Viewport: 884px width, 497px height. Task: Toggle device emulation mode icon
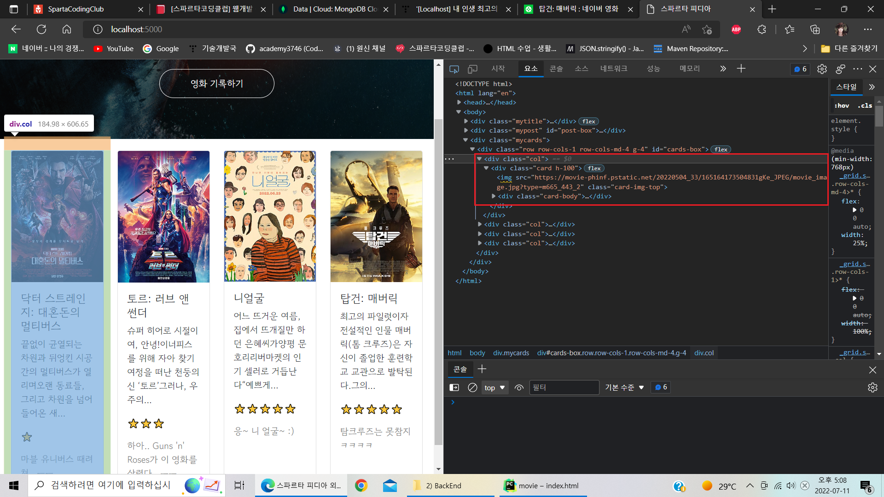point(472,69)
